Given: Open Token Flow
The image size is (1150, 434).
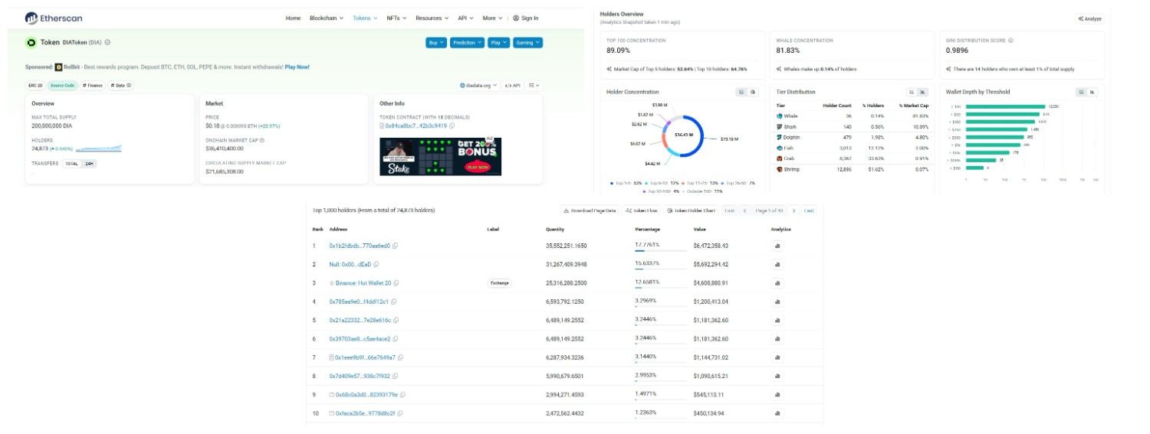Looking at the screenshot, I should pyautogui.click(x=641, y=210).
